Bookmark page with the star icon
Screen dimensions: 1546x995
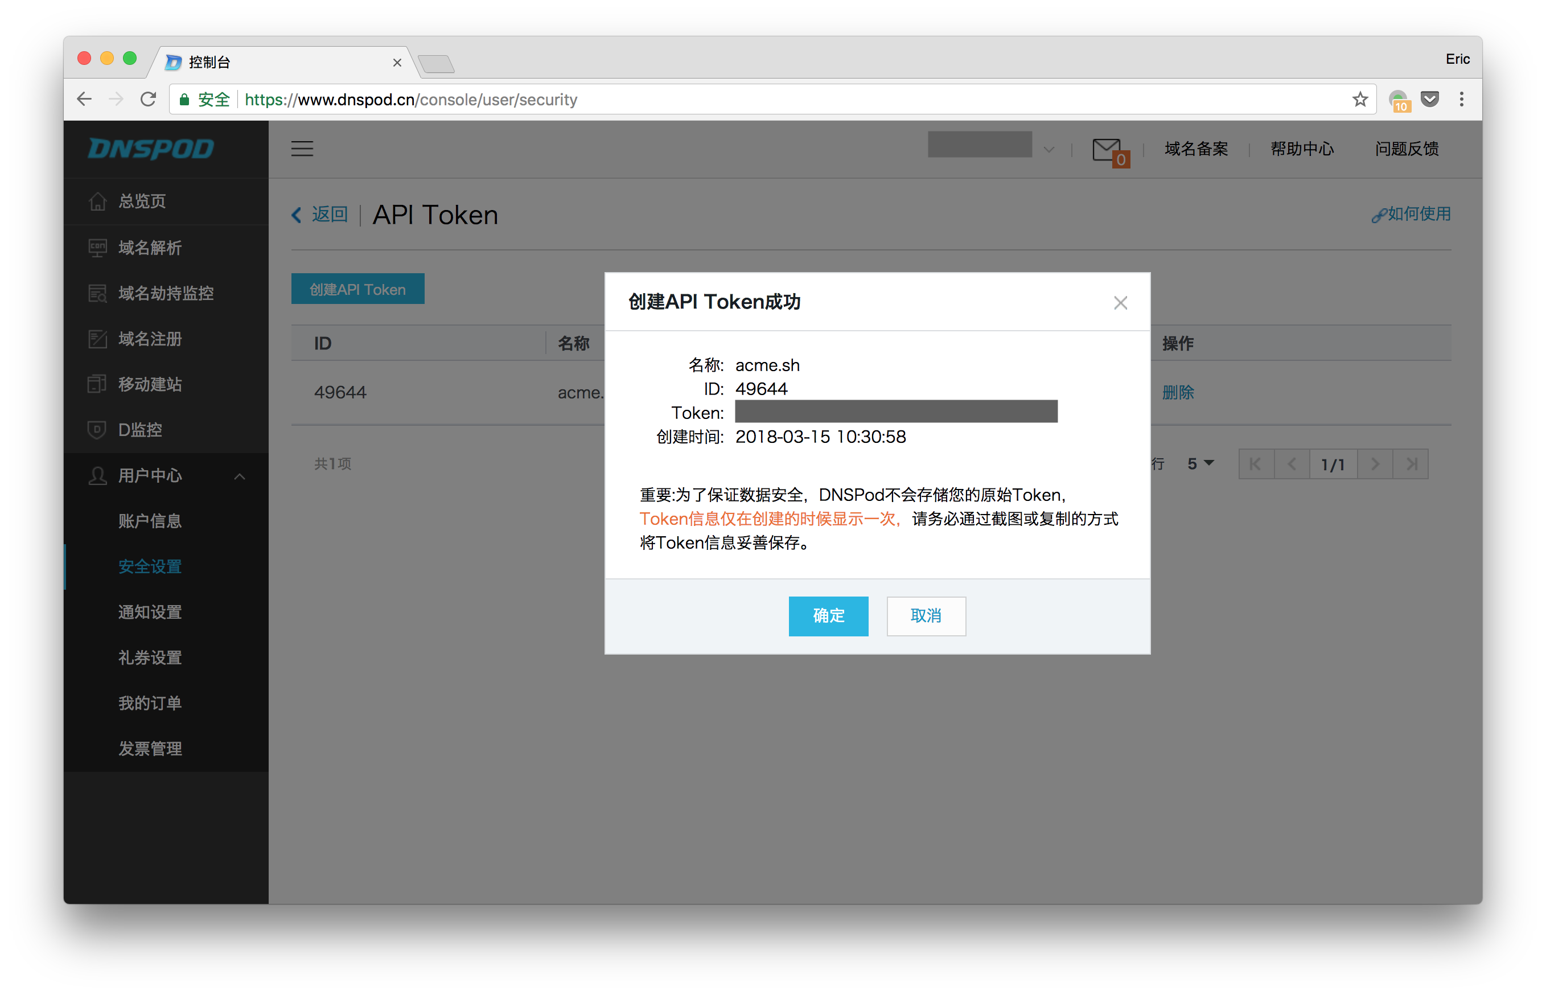[x=1360, y=100]
